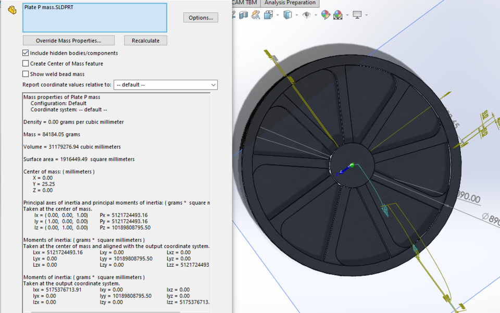Open the coordinate values default dropdown
This screenshot has height=313, width=500.
[165, 84]
